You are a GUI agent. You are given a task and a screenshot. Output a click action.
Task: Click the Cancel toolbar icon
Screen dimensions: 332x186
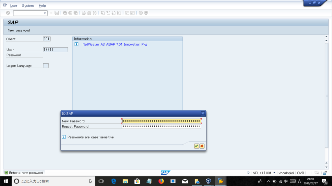pyautogui.click(x=76, y=13)
